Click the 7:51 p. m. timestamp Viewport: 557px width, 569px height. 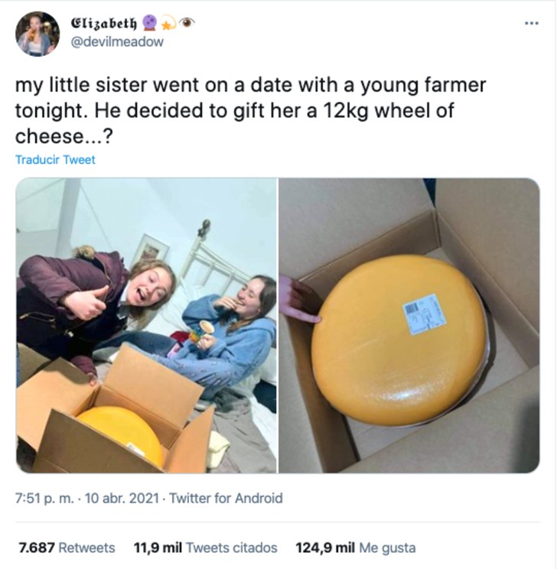coord(44,498)
